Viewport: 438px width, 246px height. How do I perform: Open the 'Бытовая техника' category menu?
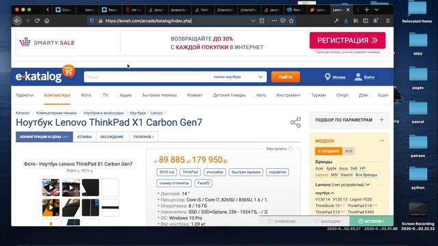[159, 95]
